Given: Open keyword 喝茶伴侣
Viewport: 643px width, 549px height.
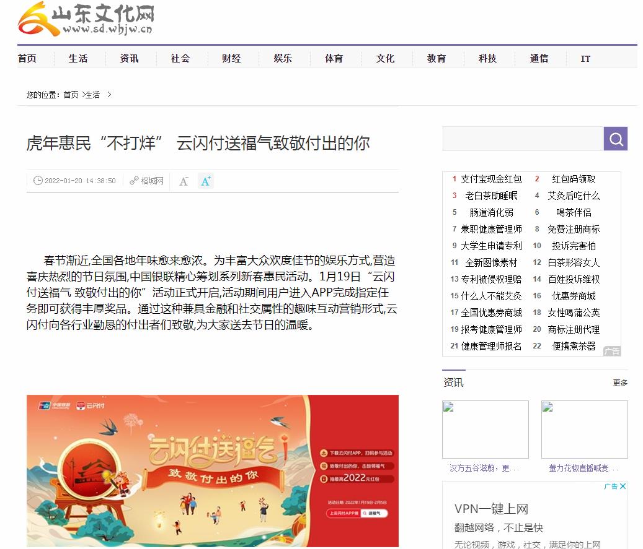Looking at the screenshot, I should click(x=574, y=213).
